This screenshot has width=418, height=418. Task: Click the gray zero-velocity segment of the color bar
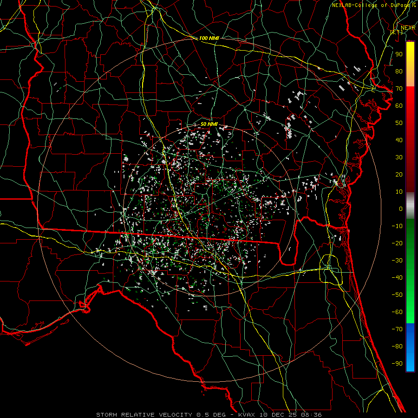pyautogui.click(x=410, y=206)
